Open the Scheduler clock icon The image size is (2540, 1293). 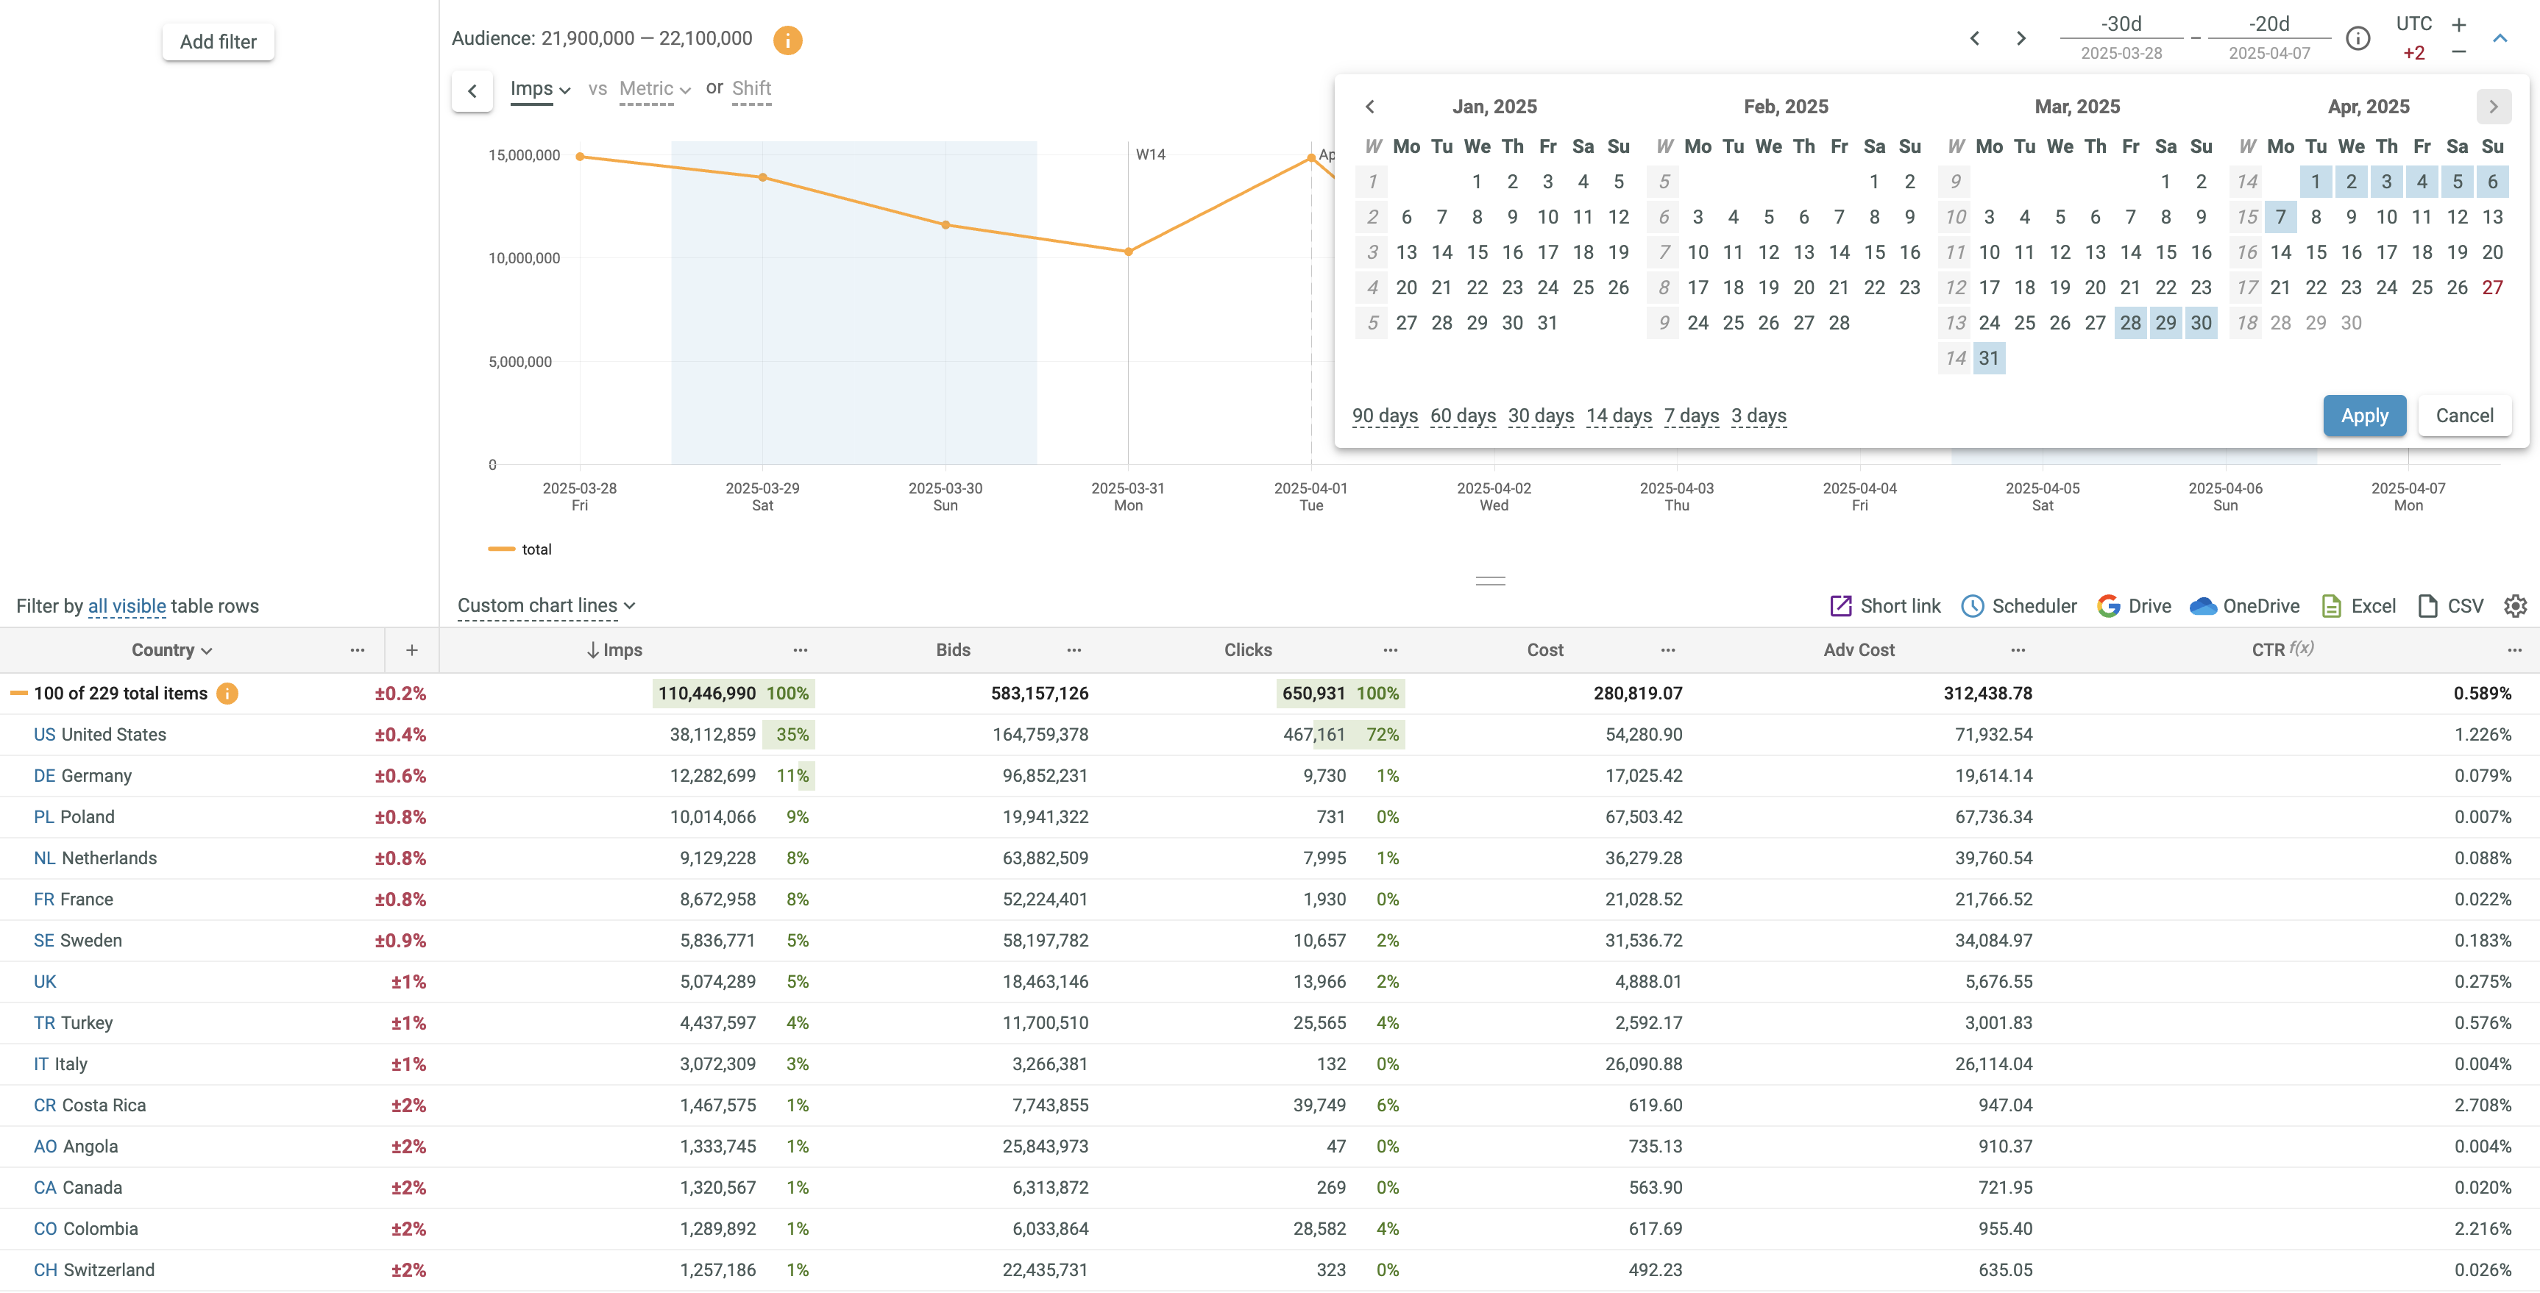click(1972, 606)
